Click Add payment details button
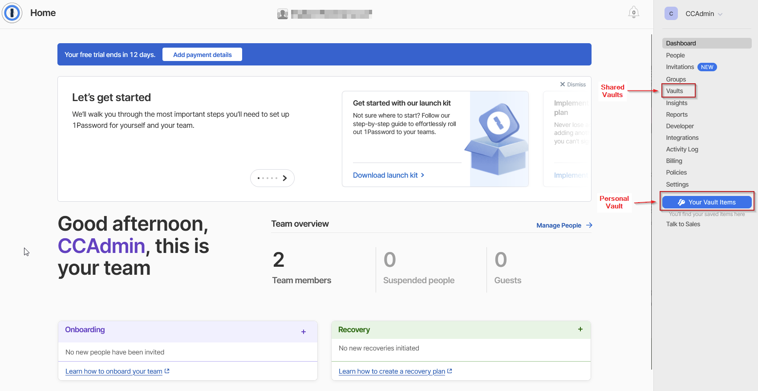The height and width of the screenshot is (391, 758). click(202, 54)
